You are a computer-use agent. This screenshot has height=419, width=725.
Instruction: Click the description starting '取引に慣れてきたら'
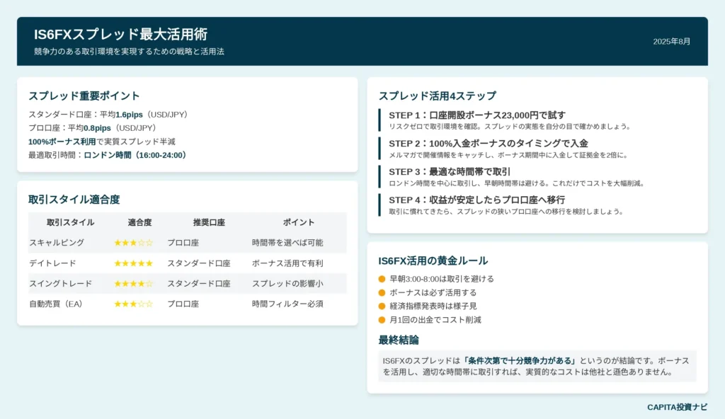pyautogui.click(x=506, y=212)
